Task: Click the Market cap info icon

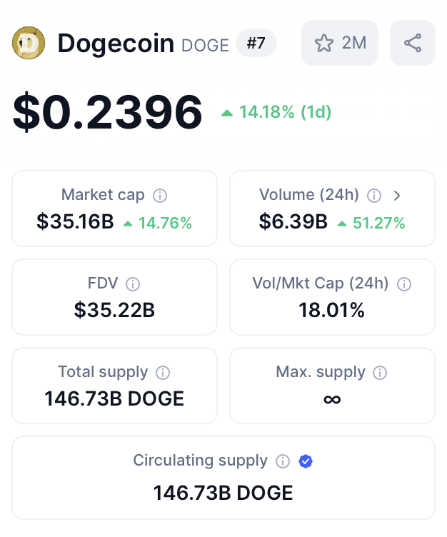Action: (161, 195)
